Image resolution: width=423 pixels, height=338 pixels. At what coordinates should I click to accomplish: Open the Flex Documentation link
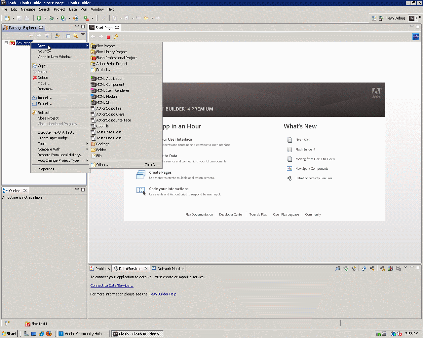click(x=199, y=215)
